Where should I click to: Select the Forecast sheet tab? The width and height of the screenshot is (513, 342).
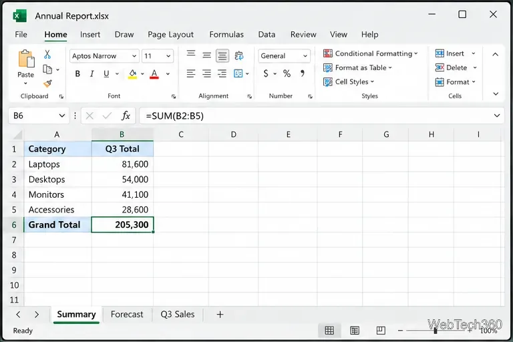(127, 315)
